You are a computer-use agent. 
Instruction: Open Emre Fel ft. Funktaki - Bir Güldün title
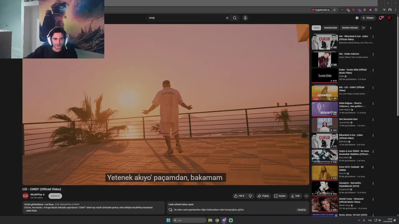click(351, 168)
